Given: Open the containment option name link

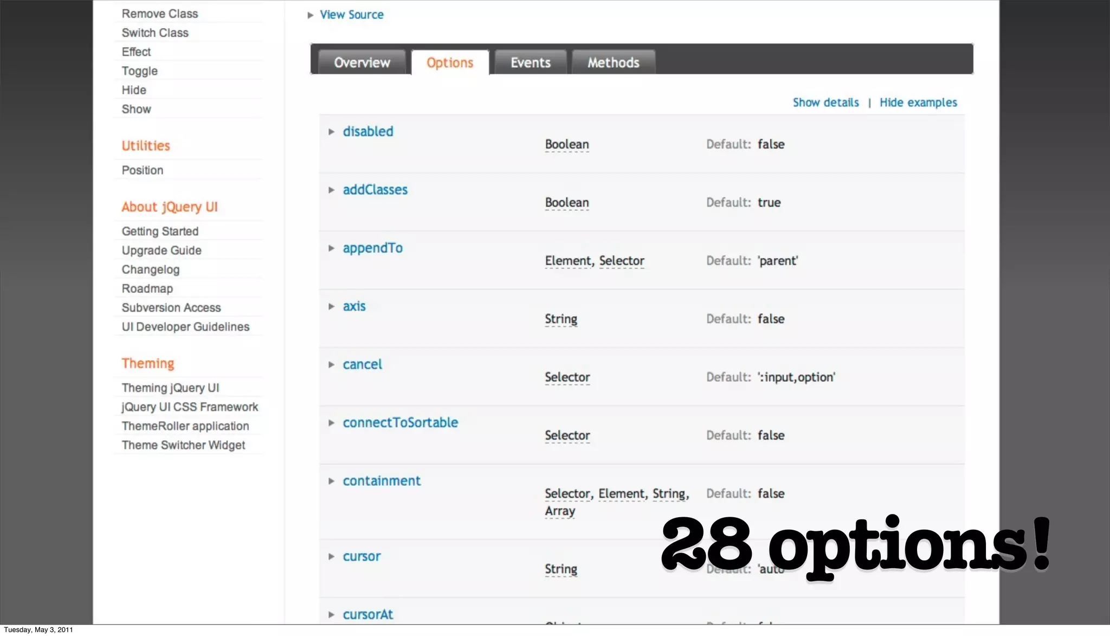Looking at the screenshot, I should pos(382,481).
